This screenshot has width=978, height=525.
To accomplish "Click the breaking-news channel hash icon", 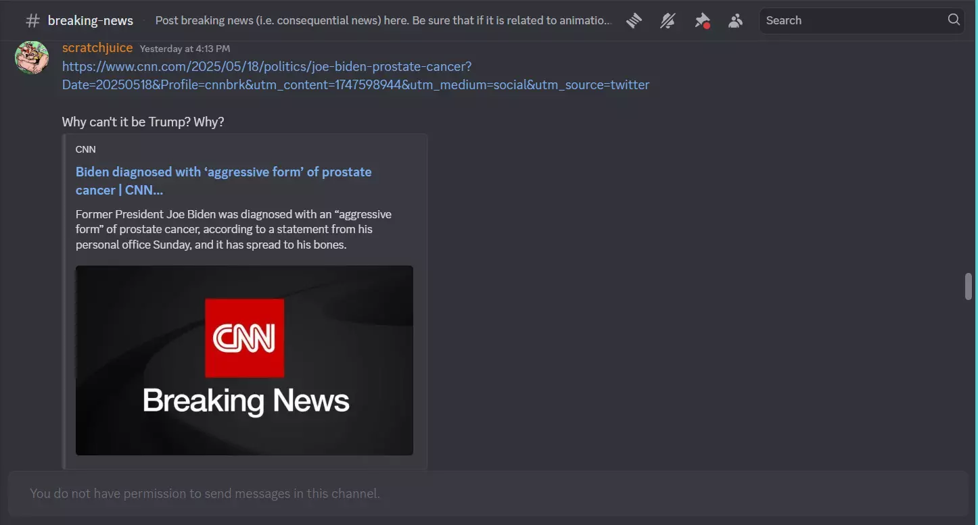I will point(32,21).
